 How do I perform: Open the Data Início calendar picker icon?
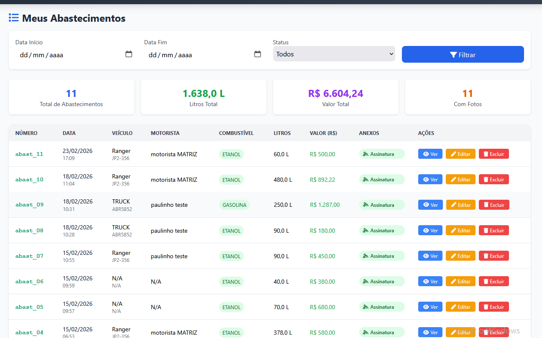coord(129,54)
